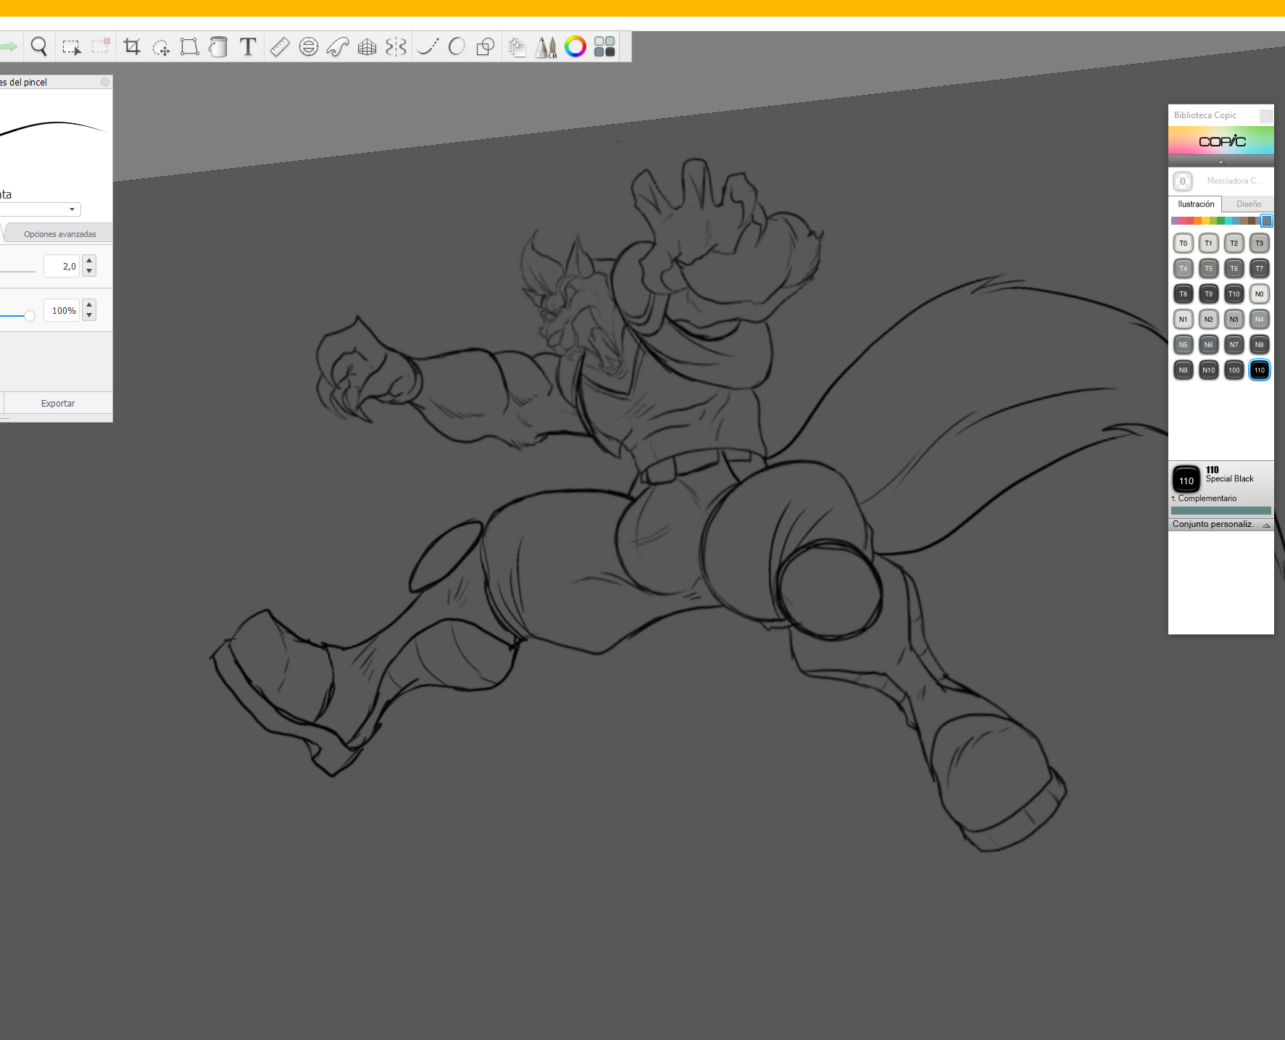The image size is (1285, 1040).
Task: Pick the T5 Copic color swatch
Action: click(1209, 269)
